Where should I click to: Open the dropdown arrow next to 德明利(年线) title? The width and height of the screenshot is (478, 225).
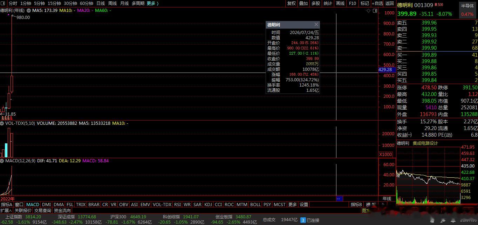click(29, 11)
